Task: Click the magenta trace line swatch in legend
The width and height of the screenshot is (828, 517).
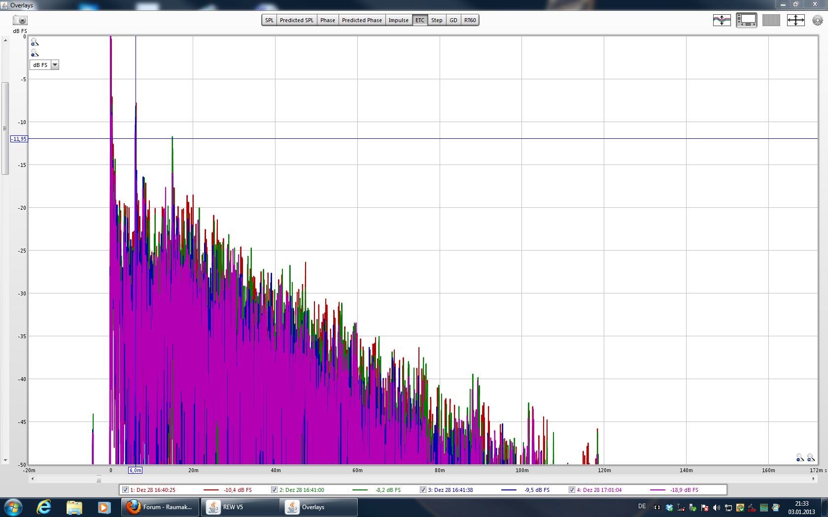Action: point(658,490)
